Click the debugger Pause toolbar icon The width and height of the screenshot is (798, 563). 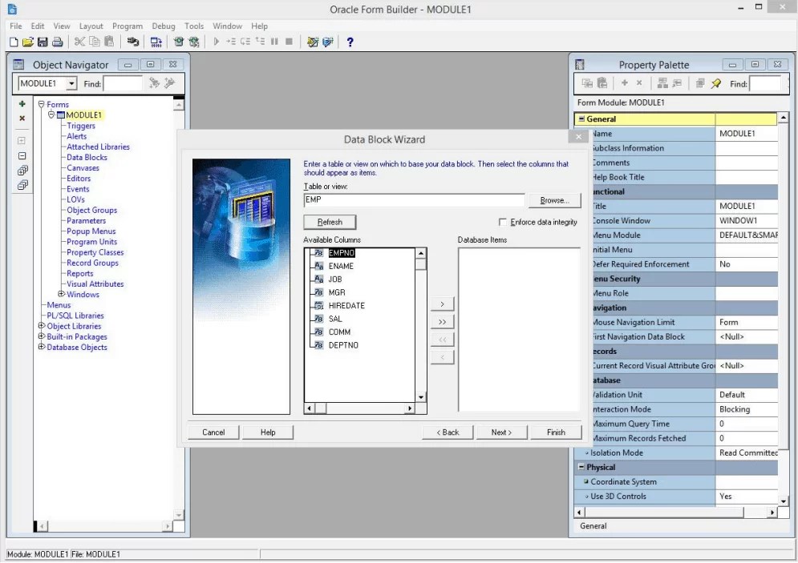click(275, 42)
